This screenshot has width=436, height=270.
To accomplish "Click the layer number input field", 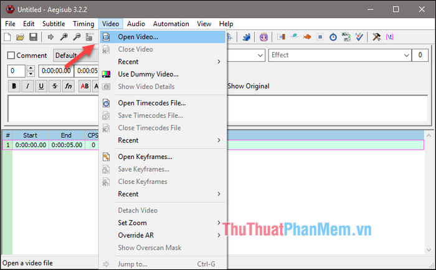I will pyautogui.click(x=17, y=71).
